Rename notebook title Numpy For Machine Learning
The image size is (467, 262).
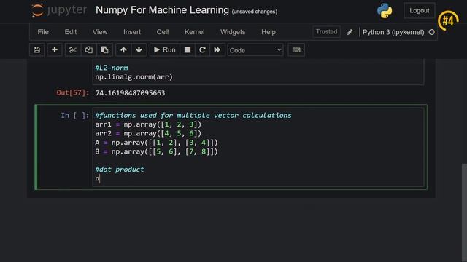tap(162, 10)
